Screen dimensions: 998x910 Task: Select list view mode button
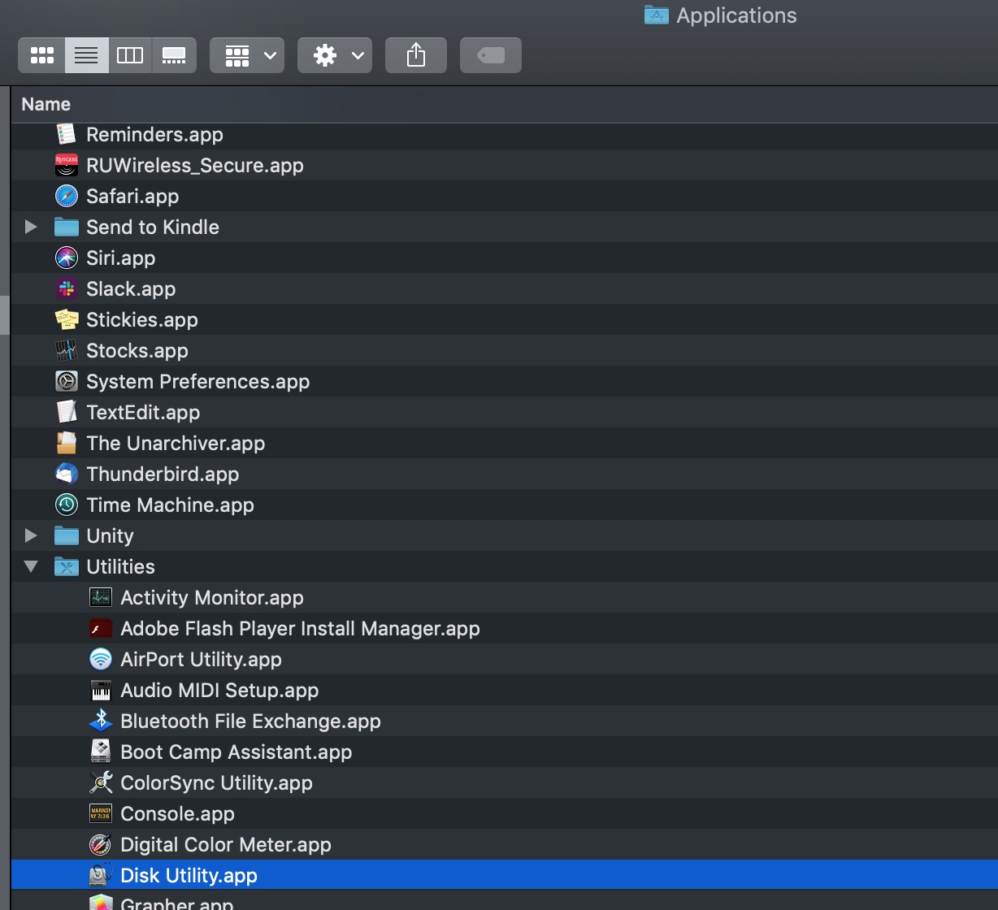(86, 55)
